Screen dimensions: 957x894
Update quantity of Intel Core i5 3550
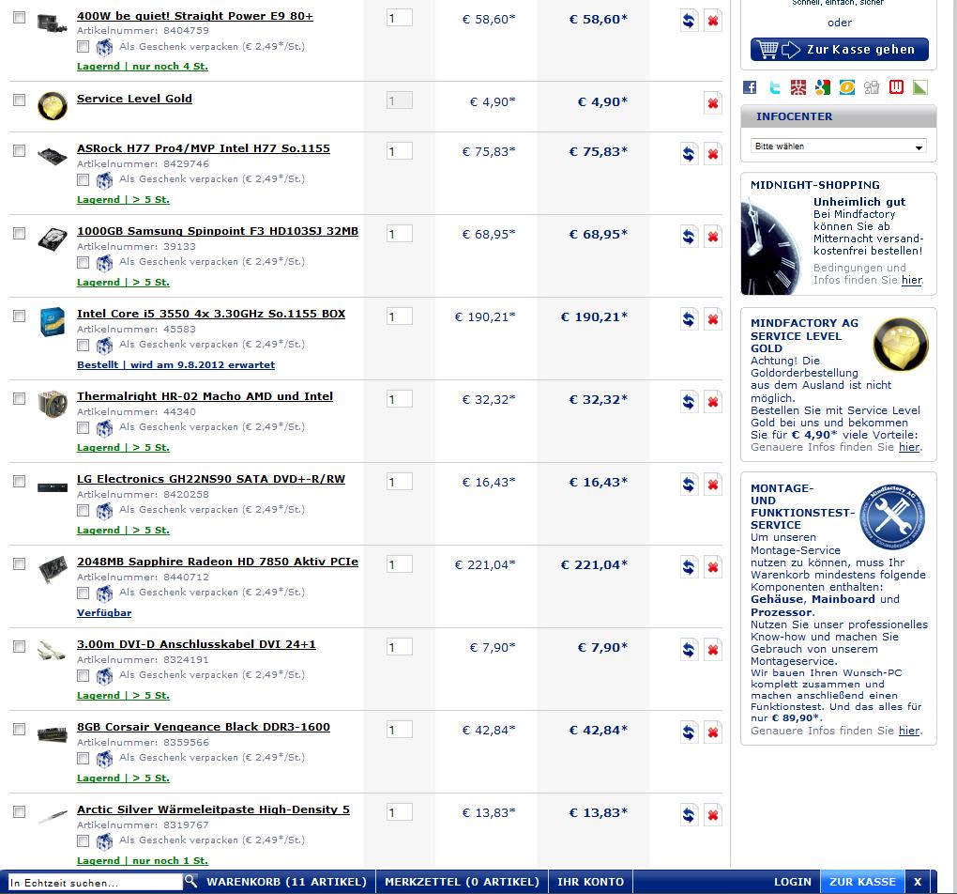pos(689,318)
